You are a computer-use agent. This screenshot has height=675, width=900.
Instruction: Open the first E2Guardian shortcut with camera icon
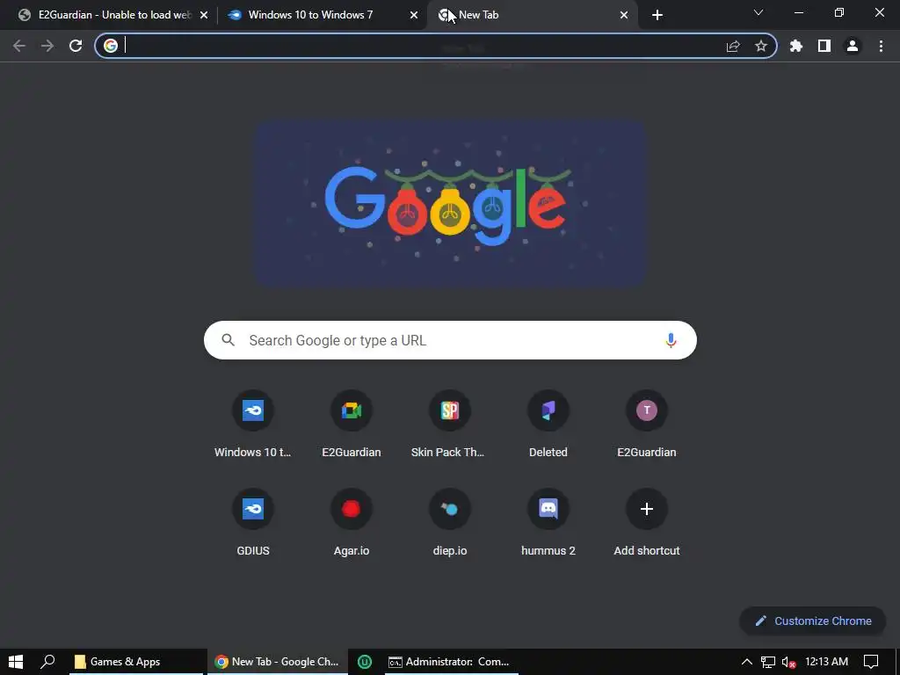point(352,425)
